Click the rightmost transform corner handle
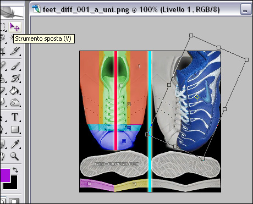Screen dimensions: 253x204 [x=246, y=59]
